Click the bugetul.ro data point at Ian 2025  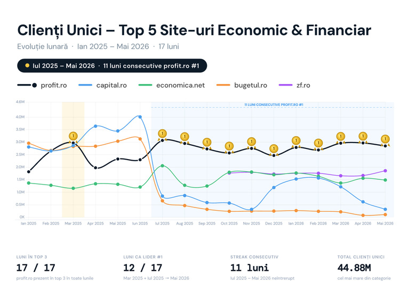(x=29, y=143)
